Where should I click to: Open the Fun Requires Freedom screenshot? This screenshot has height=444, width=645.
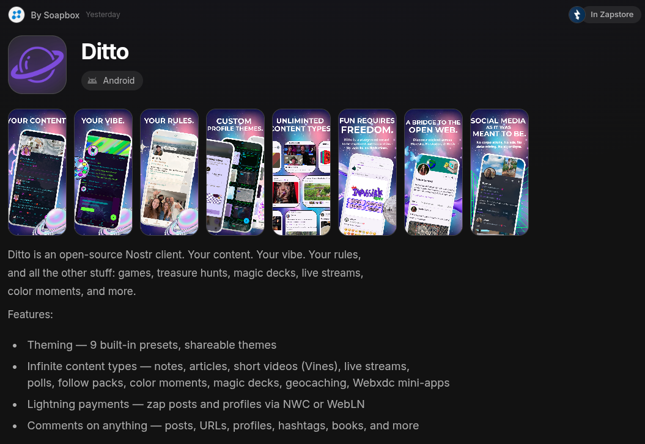coord(367,172)
